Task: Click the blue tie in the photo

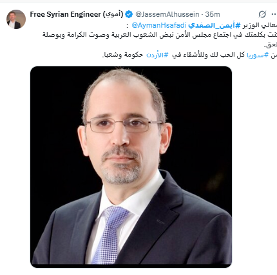Action: coord(110,234)
